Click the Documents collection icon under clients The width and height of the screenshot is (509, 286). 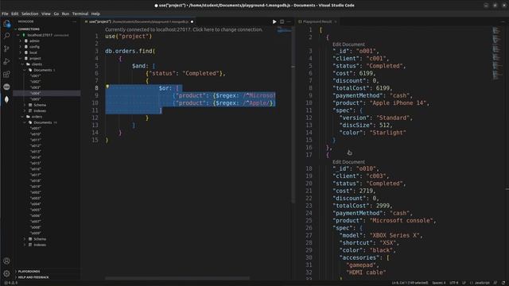tap(30, 70)
